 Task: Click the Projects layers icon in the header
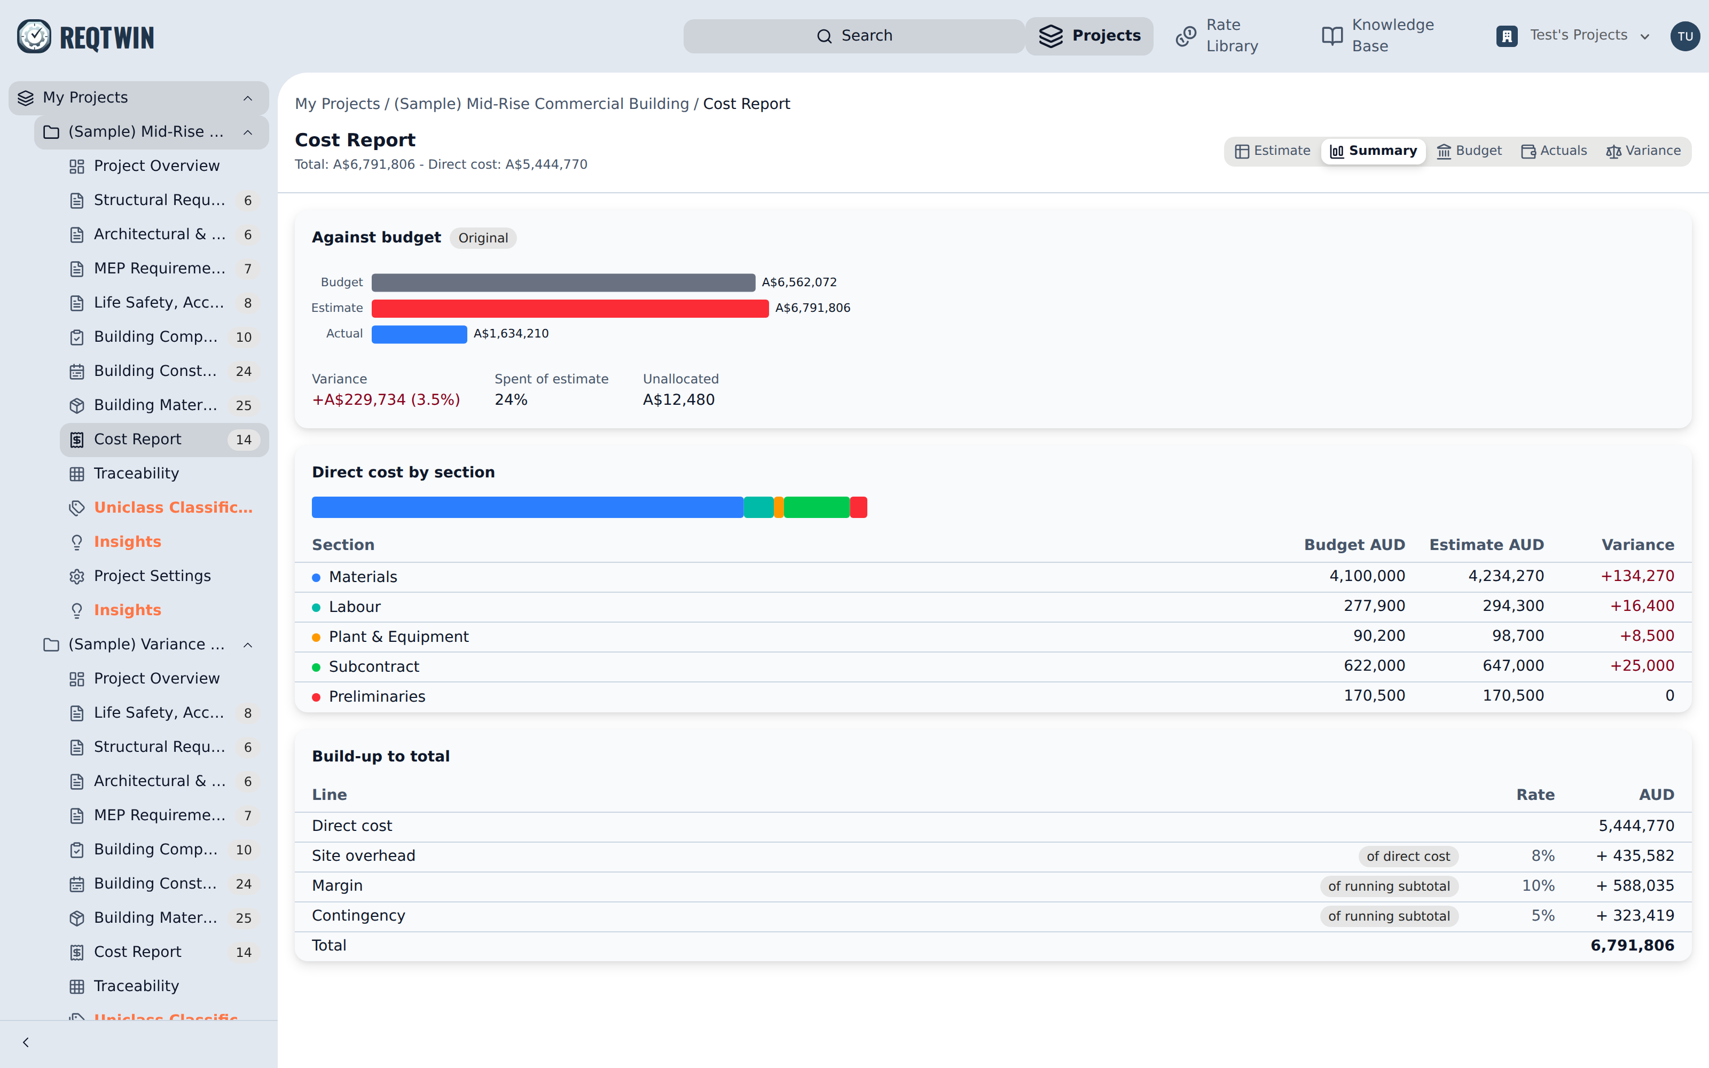click(1051, 36)
